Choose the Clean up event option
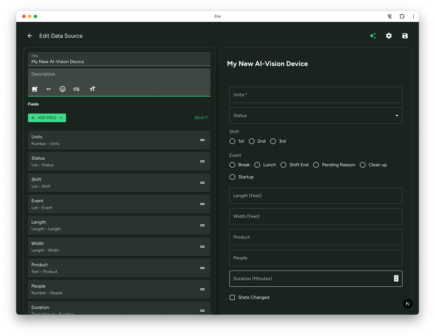This screenshot has width=435, height=336. pos(363,165)
